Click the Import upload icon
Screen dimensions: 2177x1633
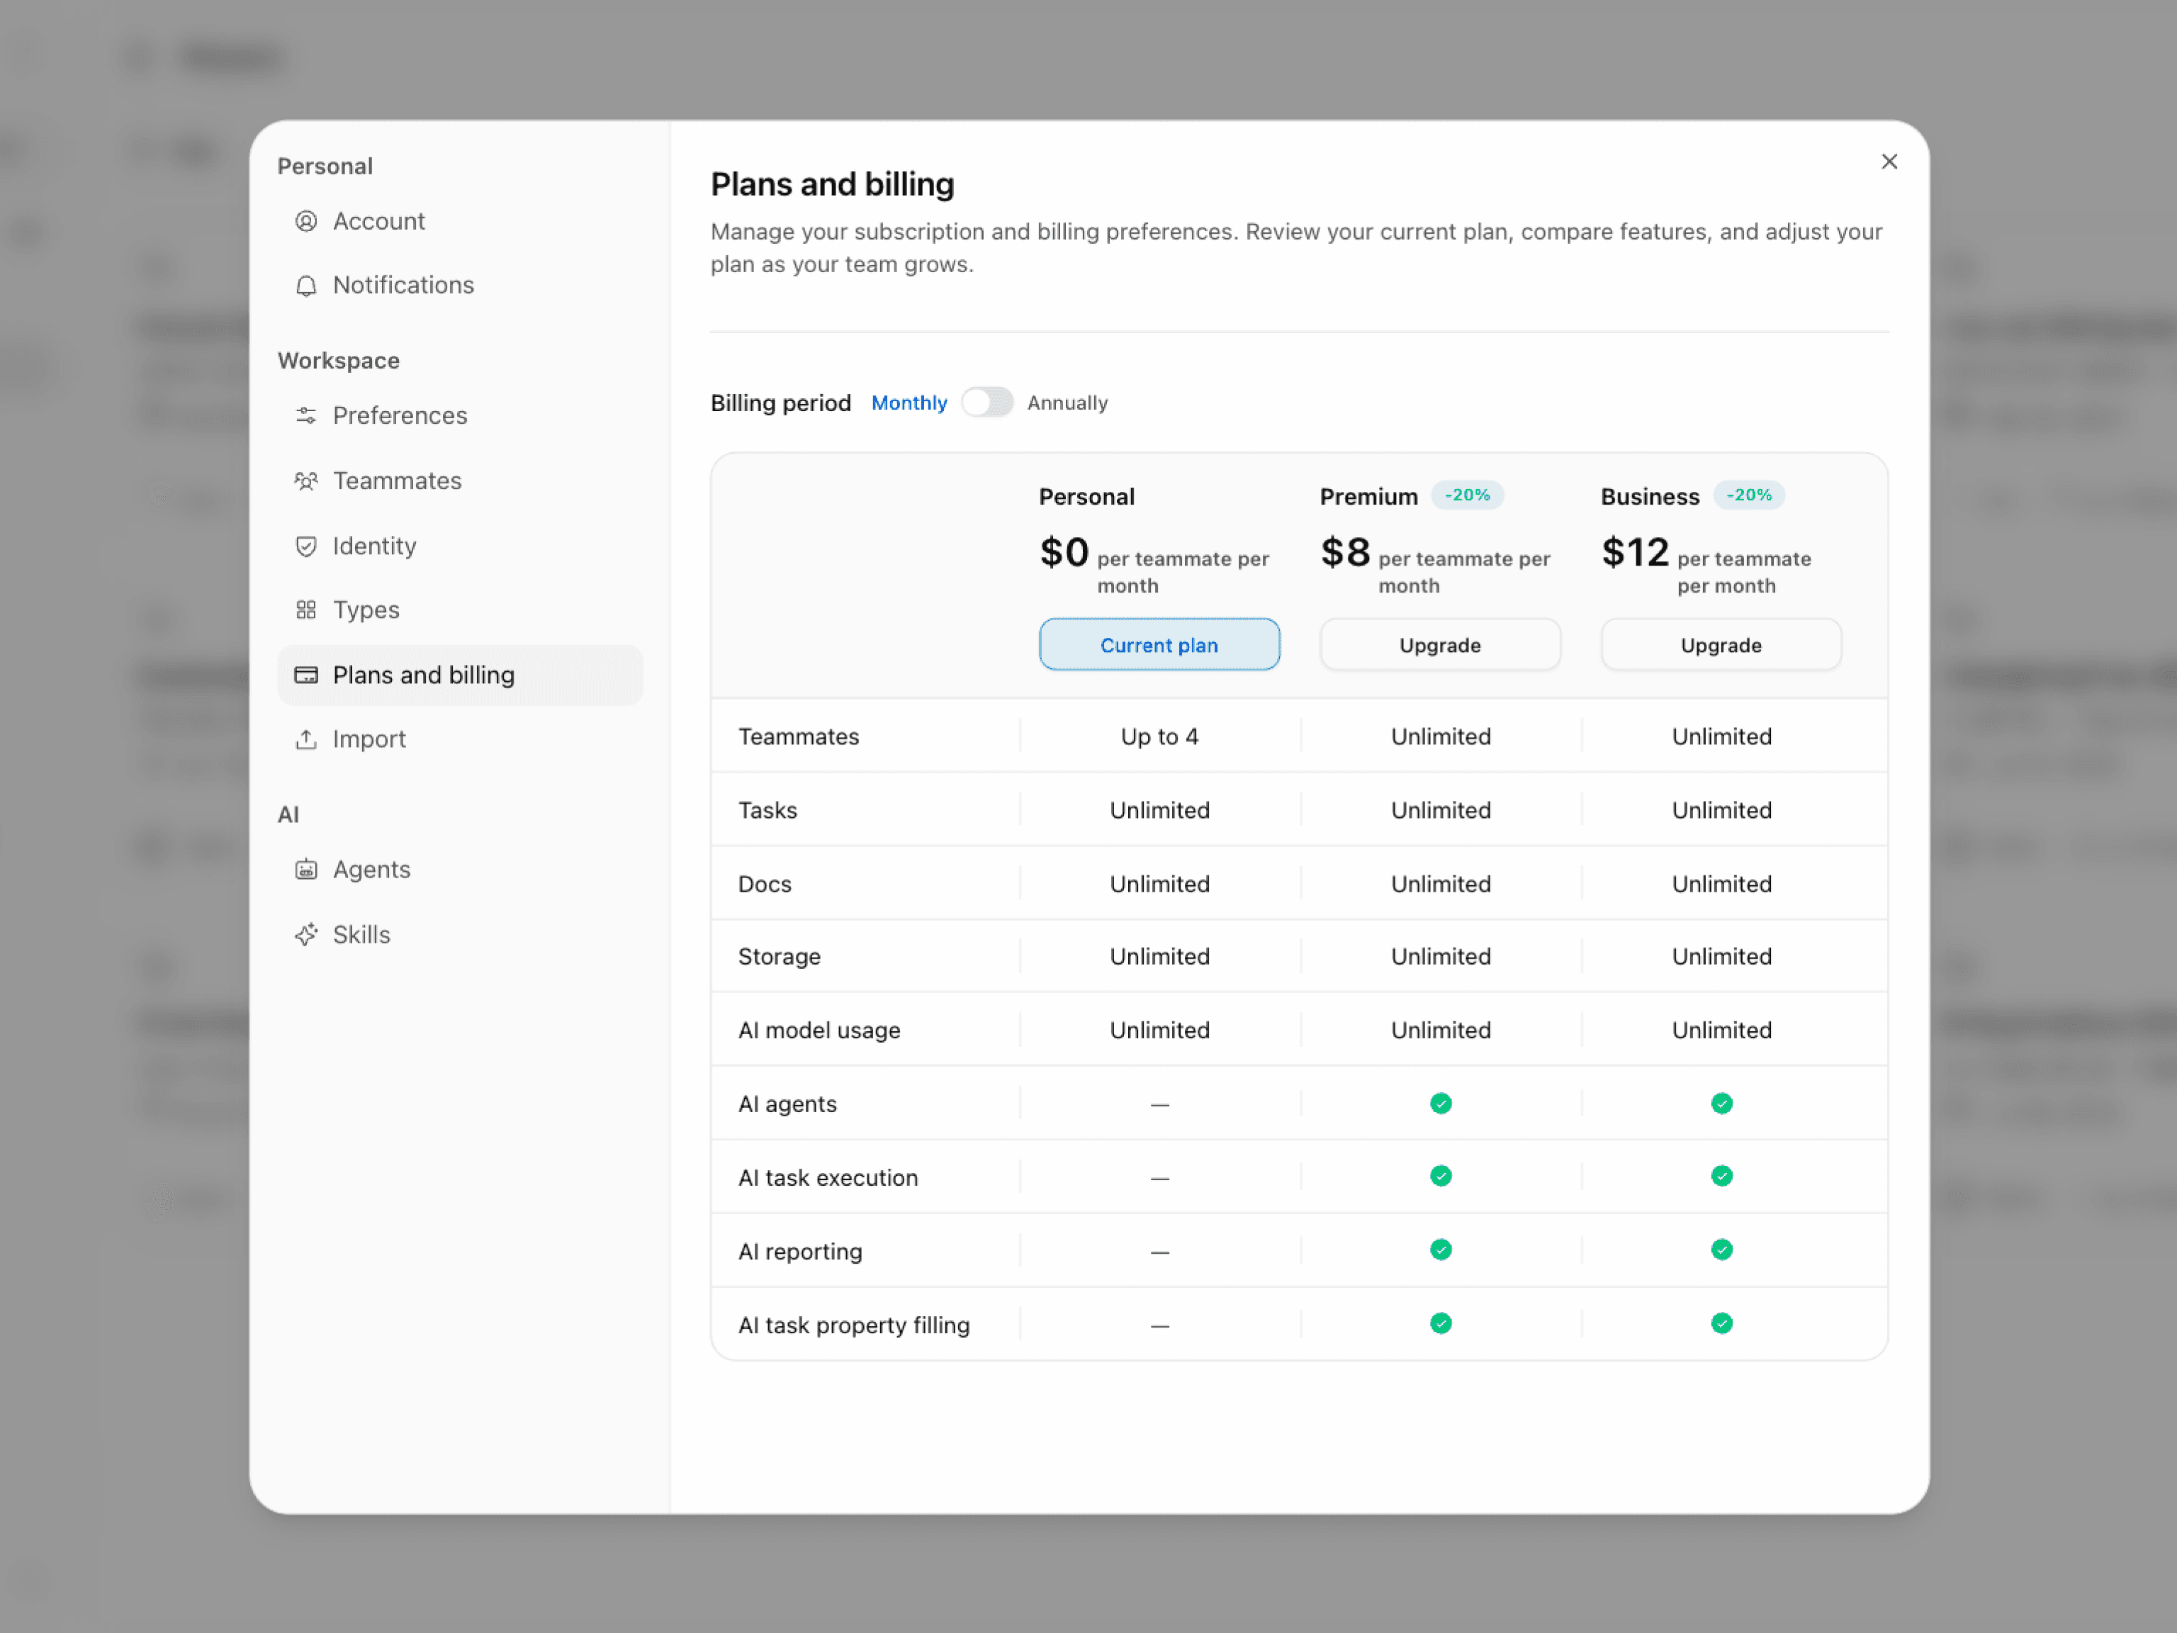(x=306, y=739)
